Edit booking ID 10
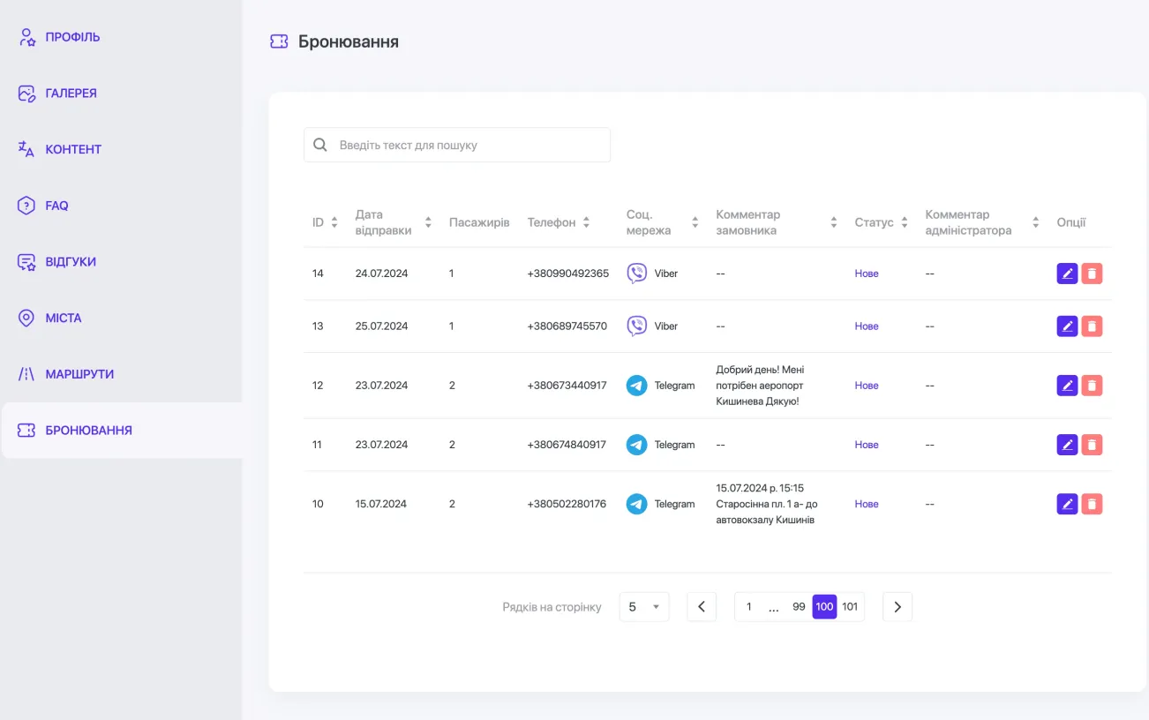 pos(1067,504)
